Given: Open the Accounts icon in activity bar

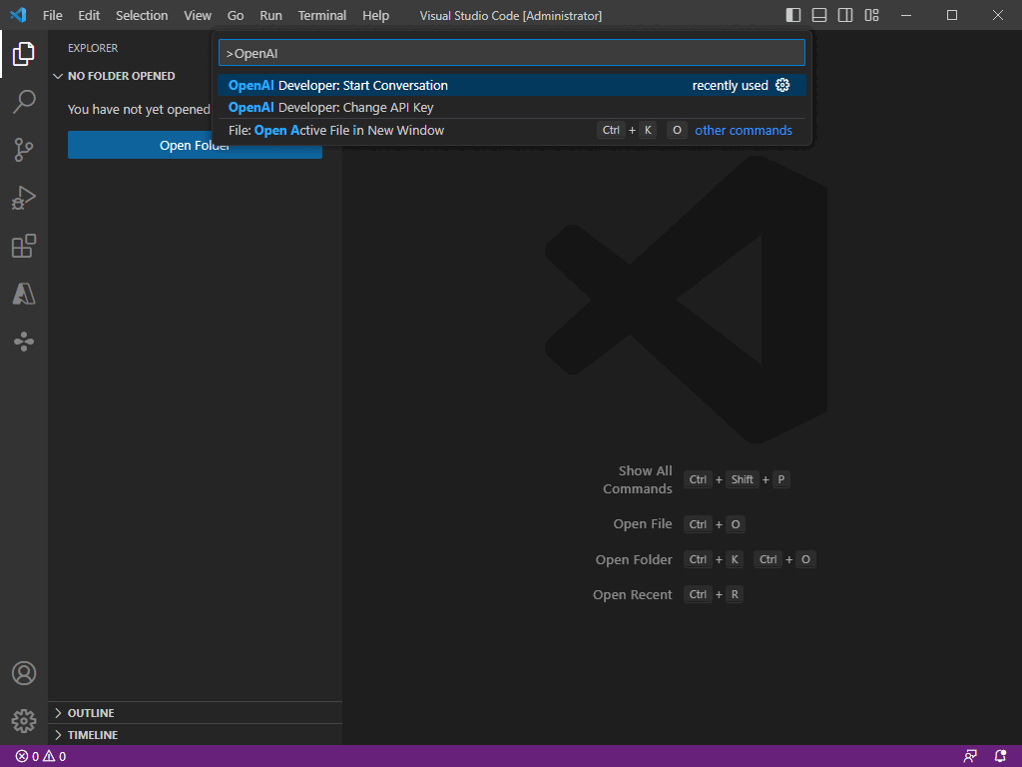Looking at the screenshot, I should click(24, 673).
